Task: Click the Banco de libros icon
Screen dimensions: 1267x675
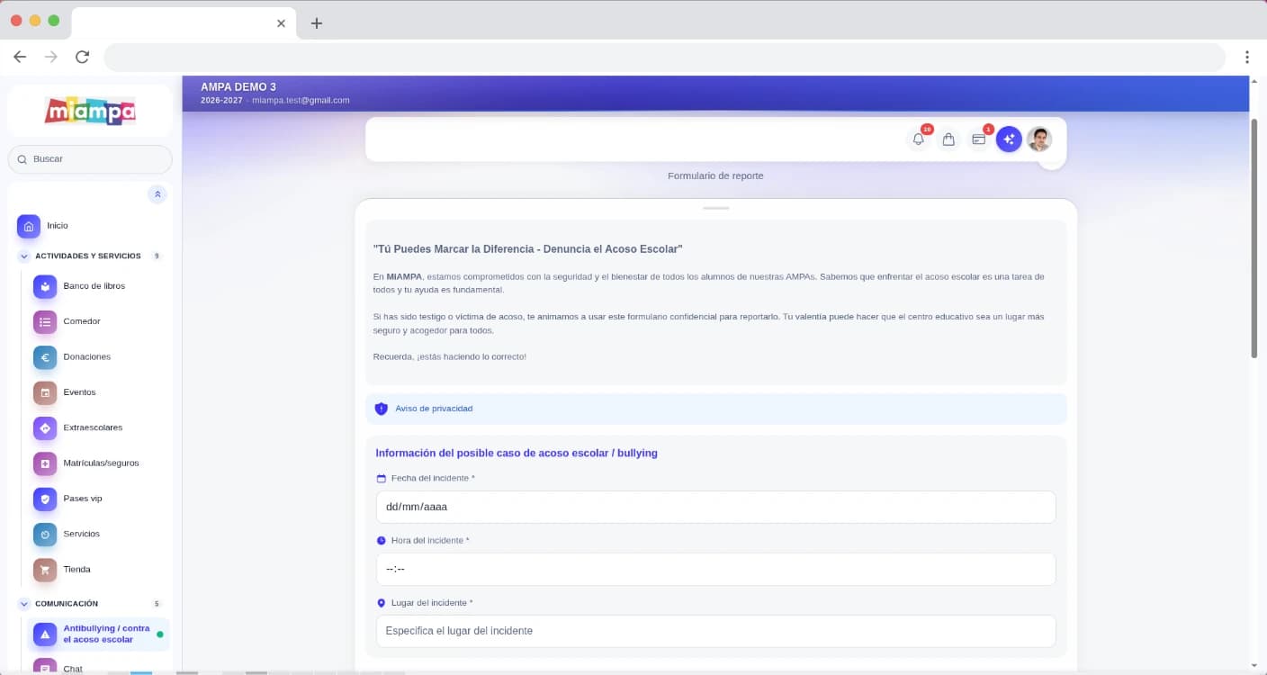Action: (x=45, y=286)
